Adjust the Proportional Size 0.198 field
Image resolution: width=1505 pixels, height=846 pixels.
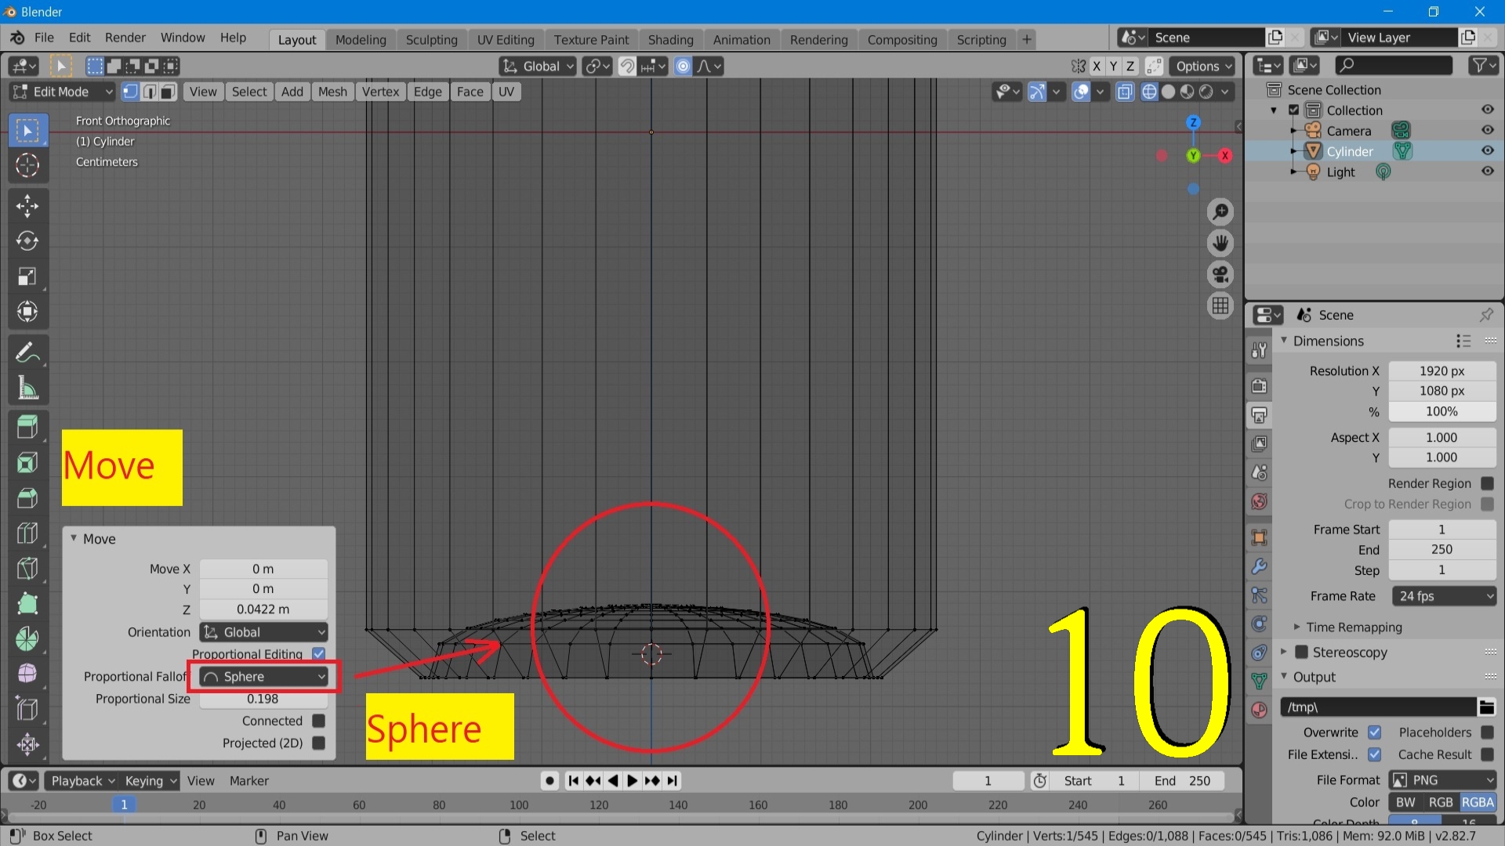coord(263,699)
